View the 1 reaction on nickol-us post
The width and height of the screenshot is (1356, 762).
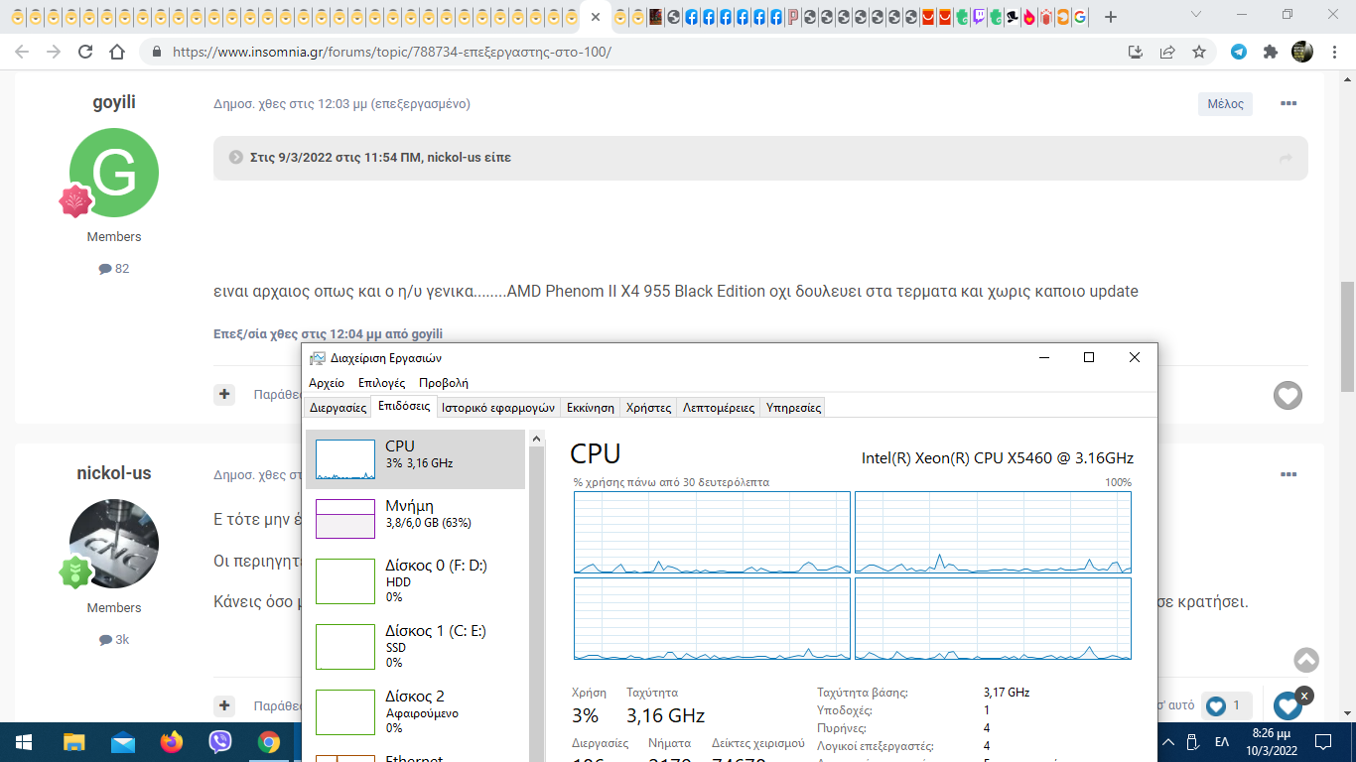pyautogui.click(x=1226, y=705)
